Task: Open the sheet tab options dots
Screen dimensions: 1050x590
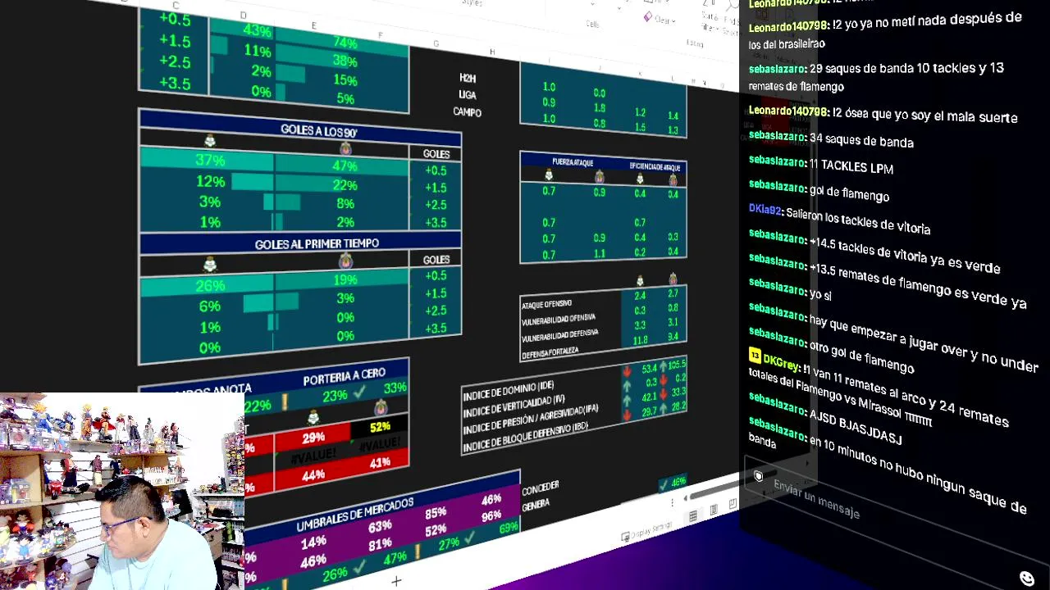Action: [x=673, y=501]
